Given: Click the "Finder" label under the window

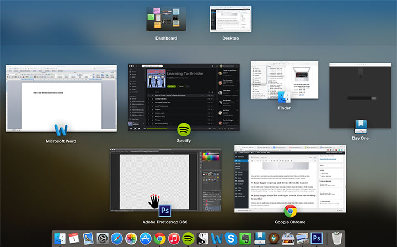Looking at the screenshot, I should pos(285,108).
